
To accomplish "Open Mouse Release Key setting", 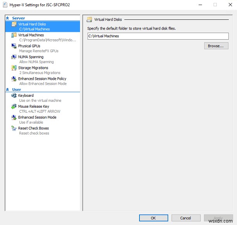I will tap(43, 109).
